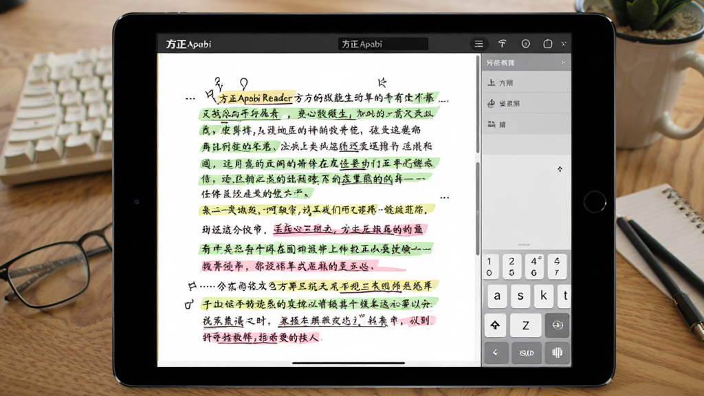Toggle the shift arrow key
The height and width of the screenshot is (396, 704).
pyautogui.click(x=495, y=325)
